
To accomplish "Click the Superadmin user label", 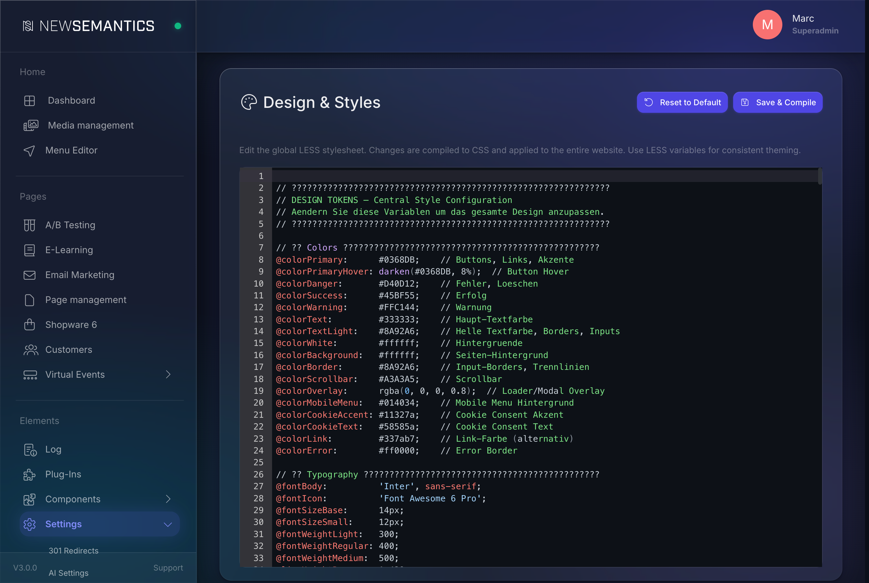I will click(815, 31).
